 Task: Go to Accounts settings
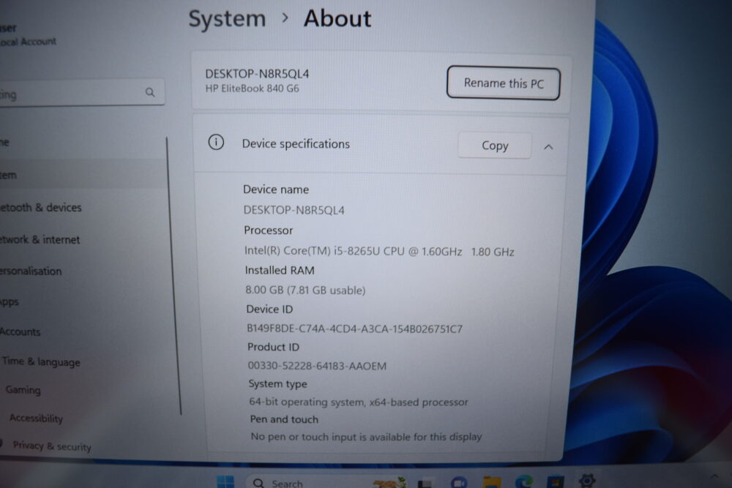[x=20, y=331]
